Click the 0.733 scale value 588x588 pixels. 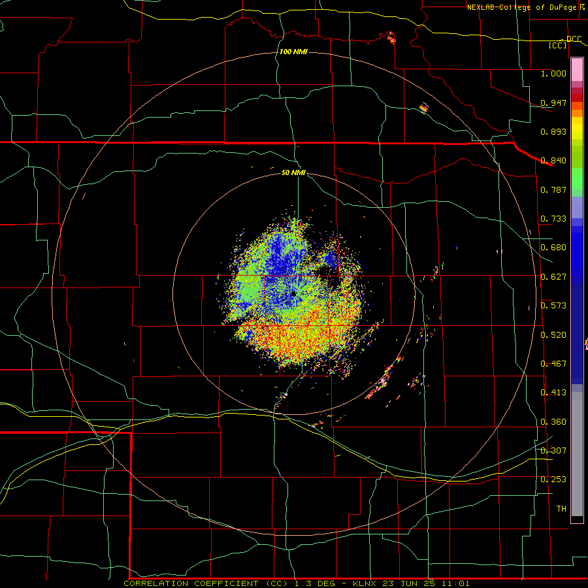pos(553,219)
